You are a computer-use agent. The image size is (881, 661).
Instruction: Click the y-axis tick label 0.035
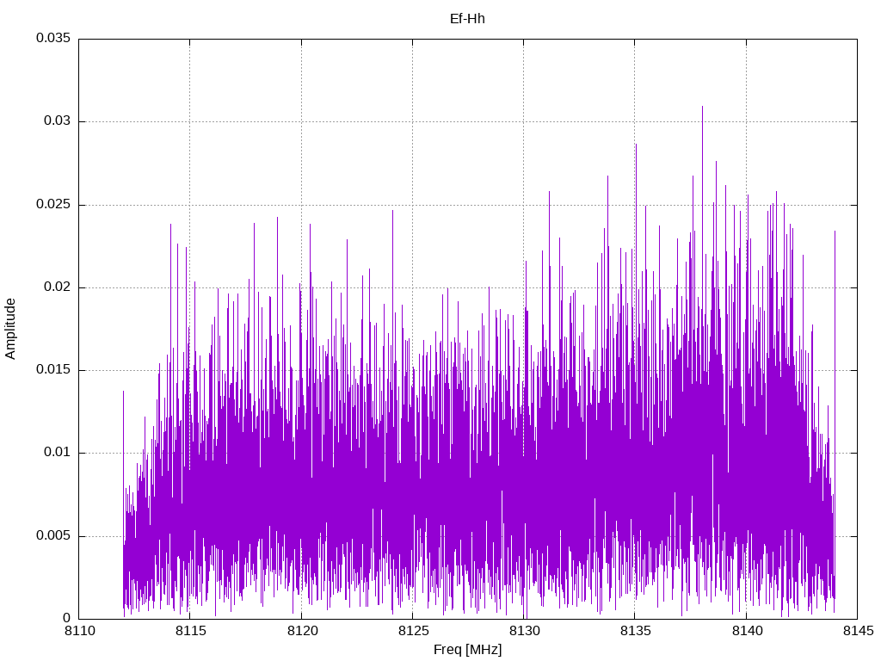tap(53, 38)
